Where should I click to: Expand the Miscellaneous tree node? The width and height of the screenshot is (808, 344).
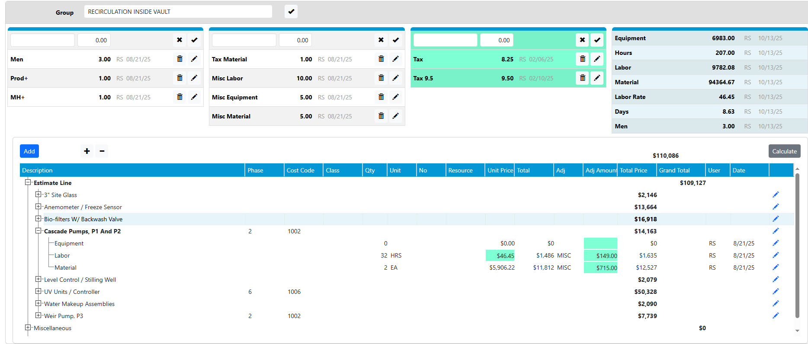(x=28, y=328)
